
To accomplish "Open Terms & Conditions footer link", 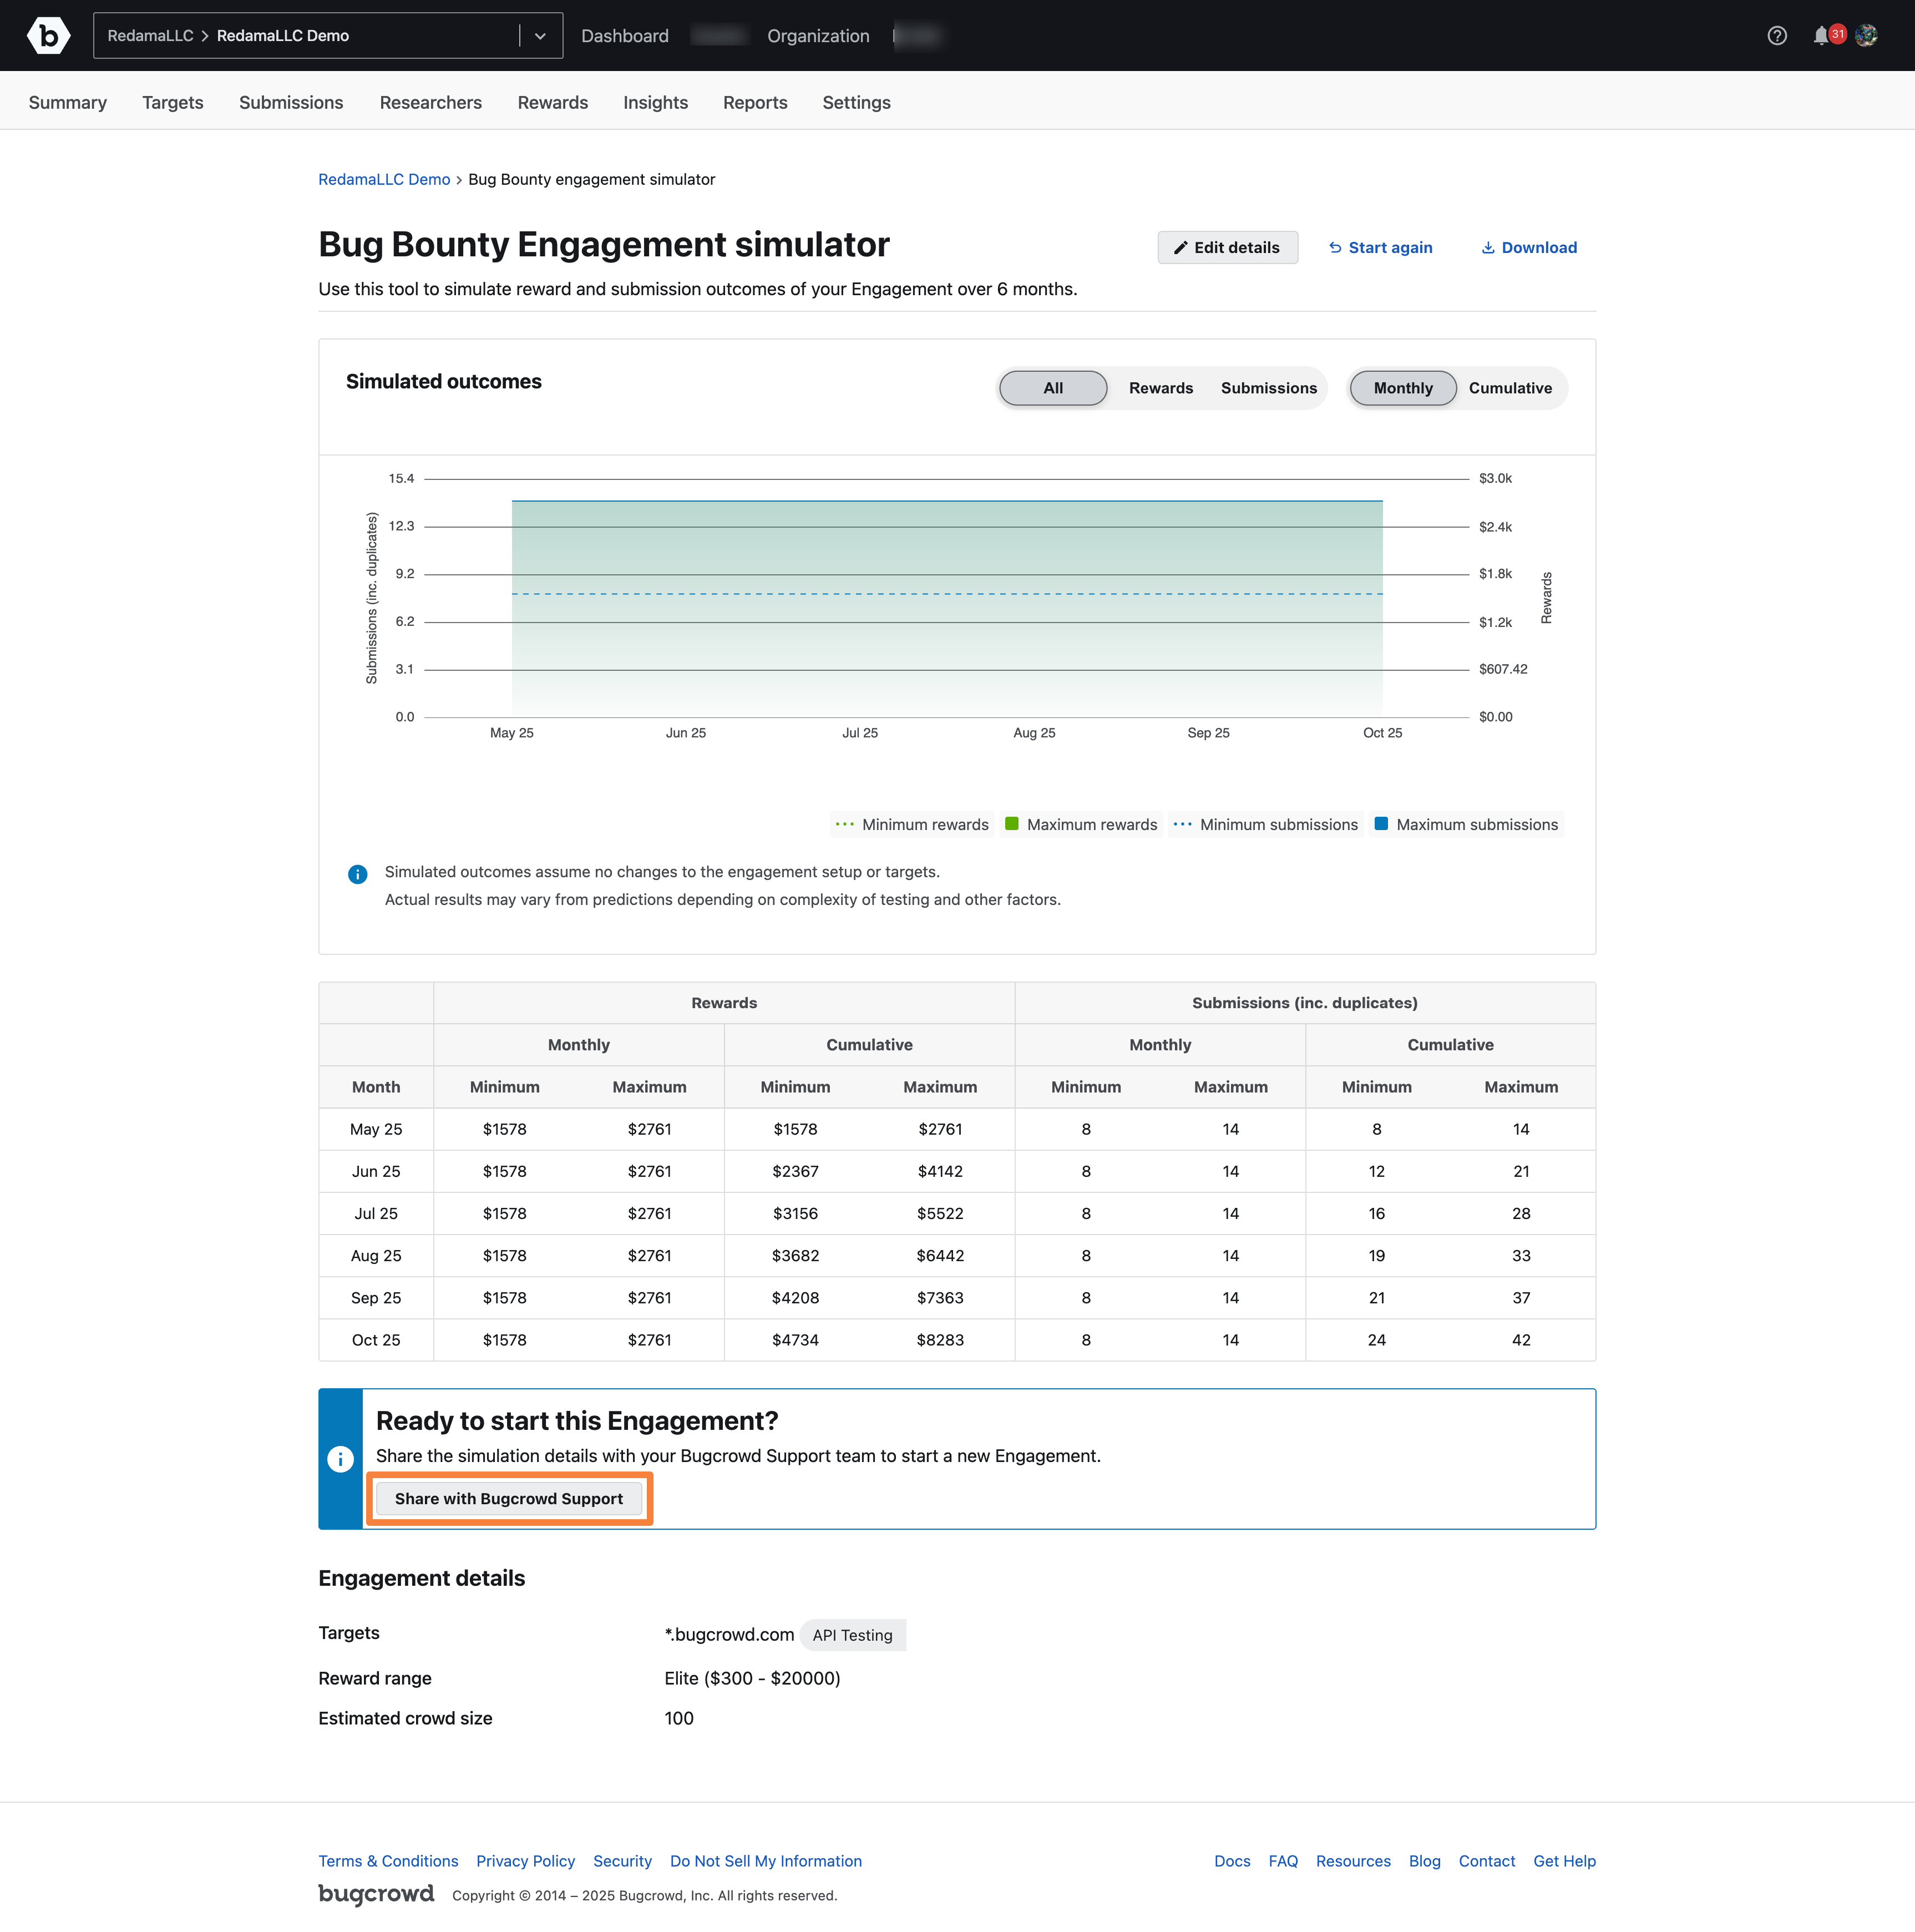I will coord(388,1862).
